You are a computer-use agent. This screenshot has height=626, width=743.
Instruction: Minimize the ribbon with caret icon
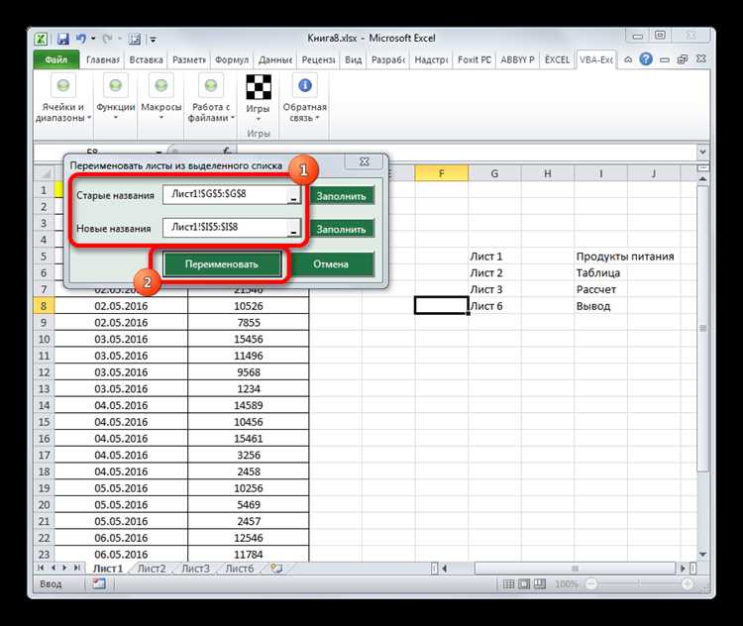point(628,59)
